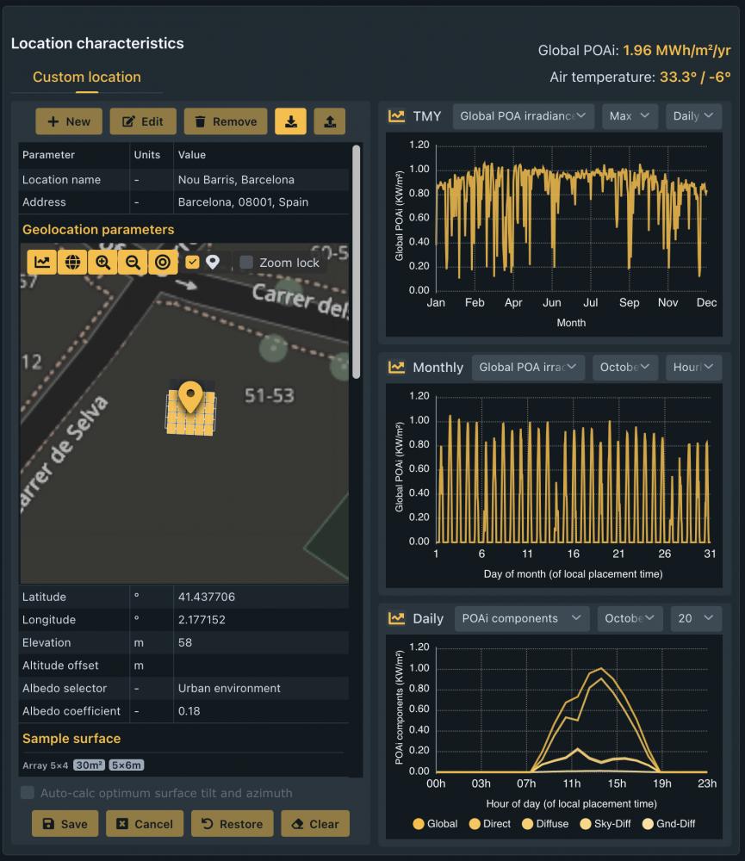Viewport: 745px width, 861px height.
Task: Click the target center icon on map
Action: [x=163, y=262]
